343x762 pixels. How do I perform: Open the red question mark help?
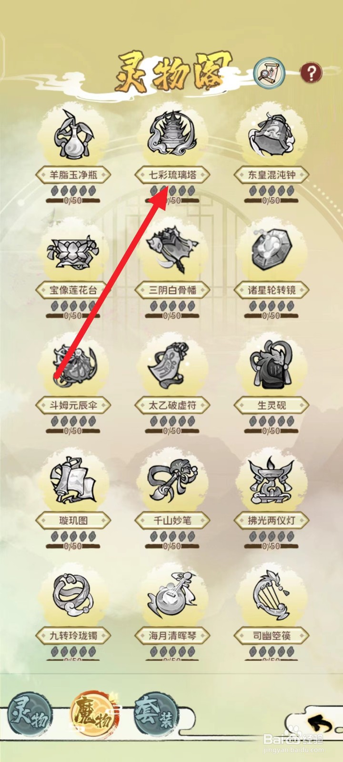pyautogui.click(x=311, y=73)
